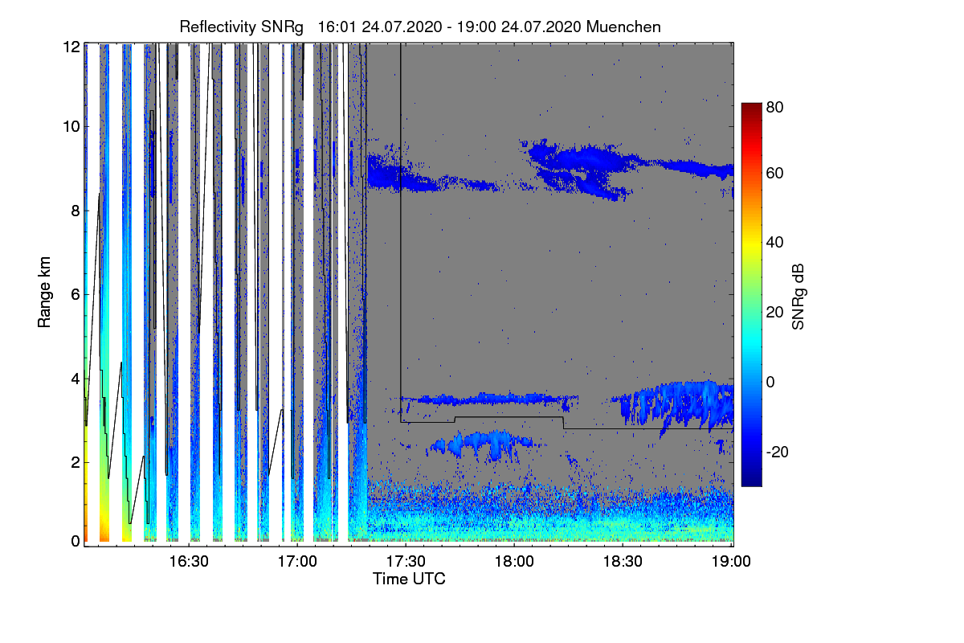Click the x-axis tick label 17:00
964x643 pixels.
point(298,560)
